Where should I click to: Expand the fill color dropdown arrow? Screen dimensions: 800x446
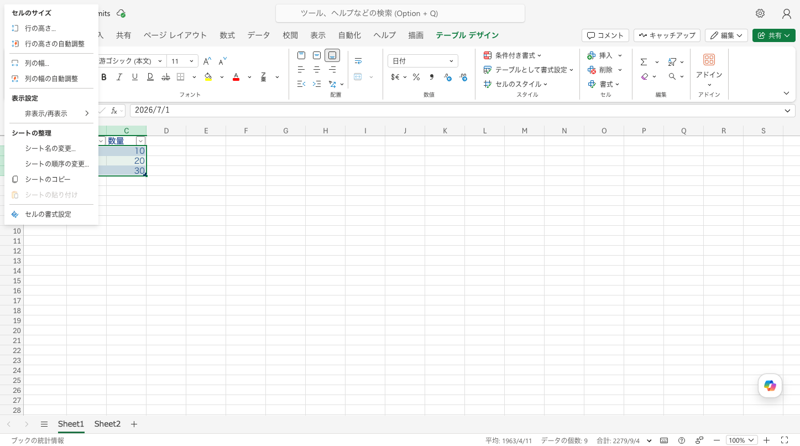(x=222, y=77)
